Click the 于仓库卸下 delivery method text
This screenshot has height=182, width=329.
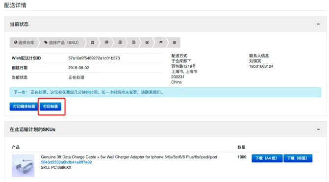[181, 61]
